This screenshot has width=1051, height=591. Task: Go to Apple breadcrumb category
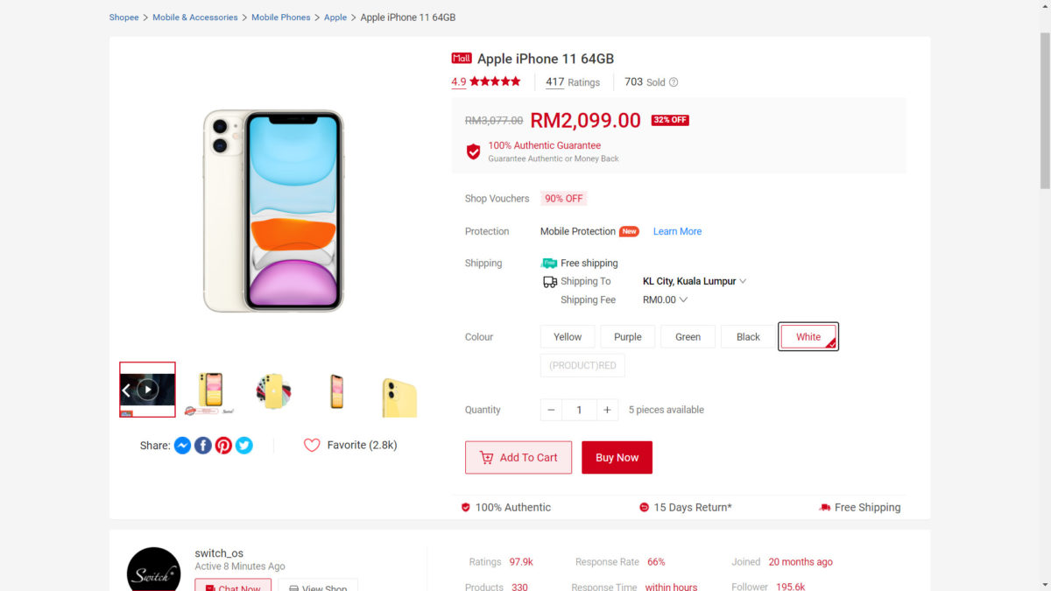[x=335, y=18]
